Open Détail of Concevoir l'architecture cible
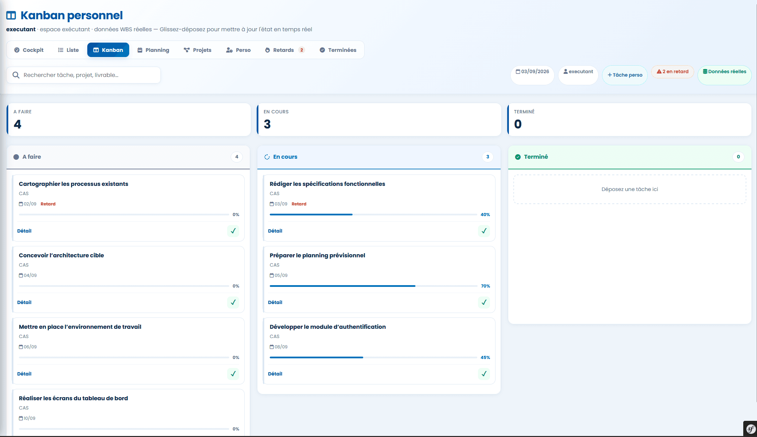 tap(24, 302)
